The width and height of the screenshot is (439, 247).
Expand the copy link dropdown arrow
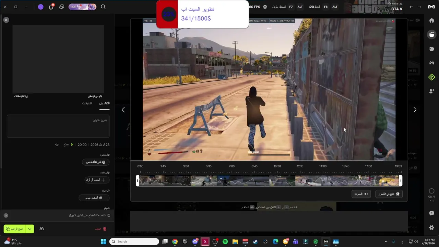[30, 229]
